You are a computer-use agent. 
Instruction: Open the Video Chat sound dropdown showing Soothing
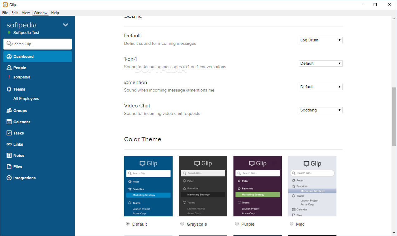321,110
